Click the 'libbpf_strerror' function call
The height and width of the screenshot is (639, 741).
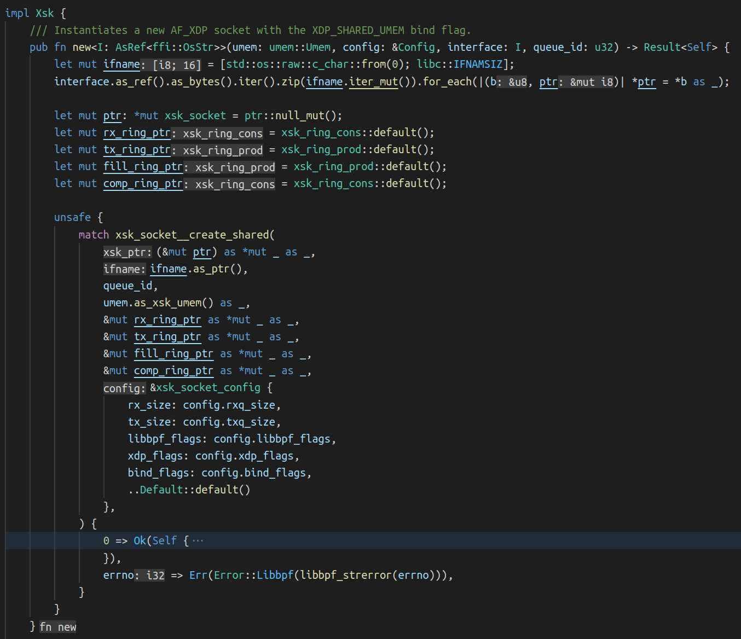click(x=345, y=575)
